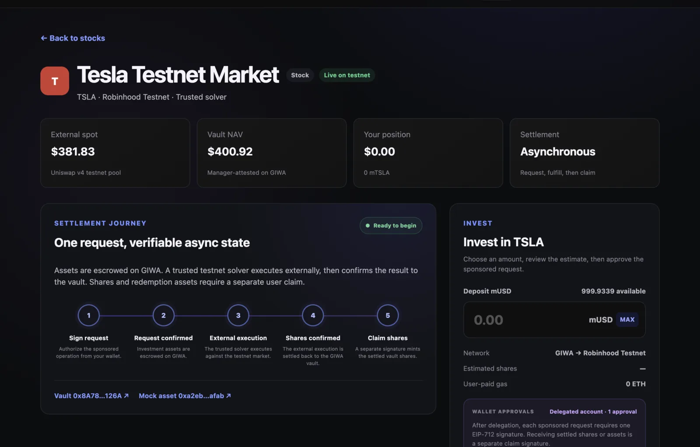
Task: Click the Estimated shares label
Action: pyautogui.click(x=490, y=369)
